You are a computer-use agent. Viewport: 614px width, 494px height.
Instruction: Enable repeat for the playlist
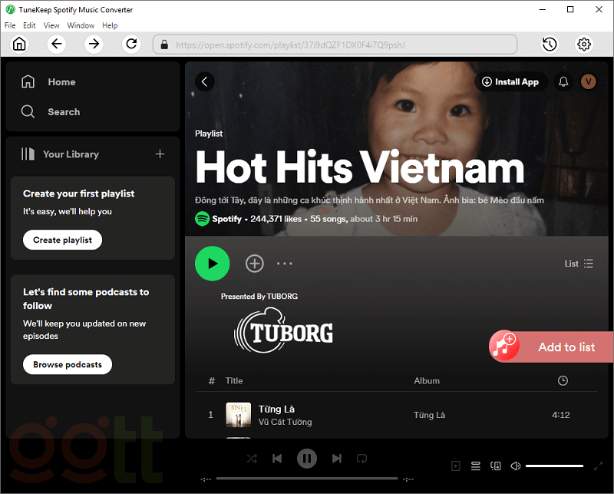[x=361, y=458]
